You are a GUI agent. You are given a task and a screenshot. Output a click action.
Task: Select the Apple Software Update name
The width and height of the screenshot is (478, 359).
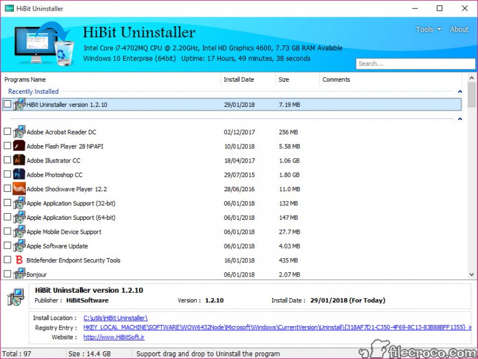[x=57, y=246]
